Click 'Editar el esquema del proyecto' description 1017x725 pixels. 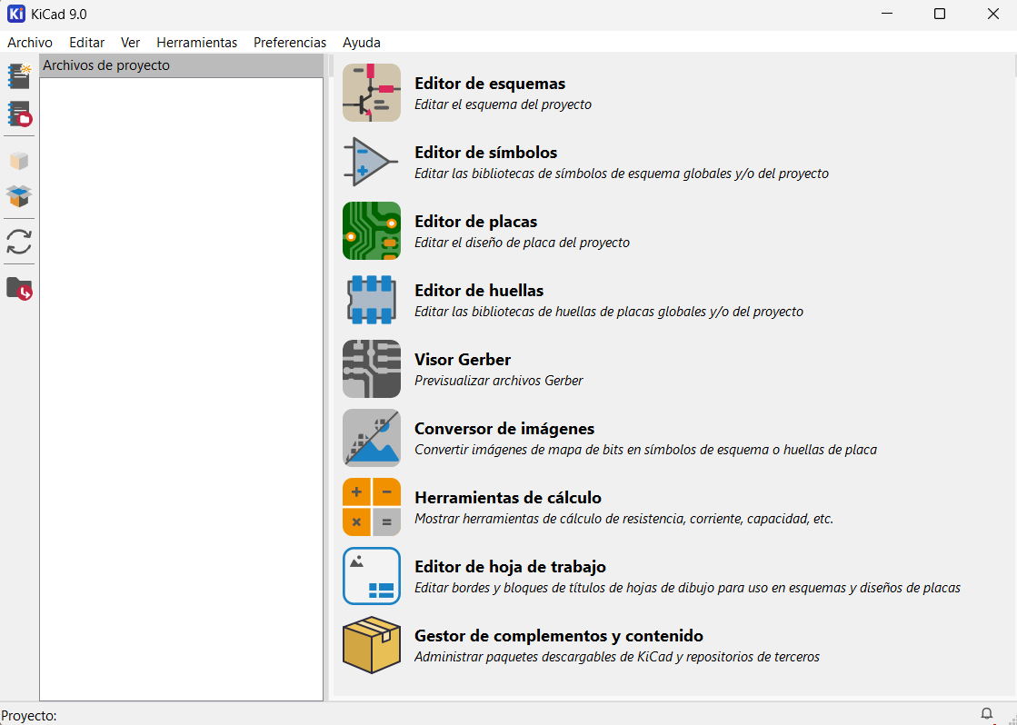click(x=503, y=104)
